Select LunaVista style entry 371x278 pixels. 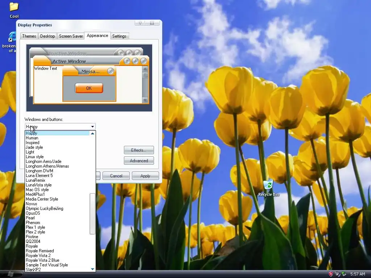(57, 185)
